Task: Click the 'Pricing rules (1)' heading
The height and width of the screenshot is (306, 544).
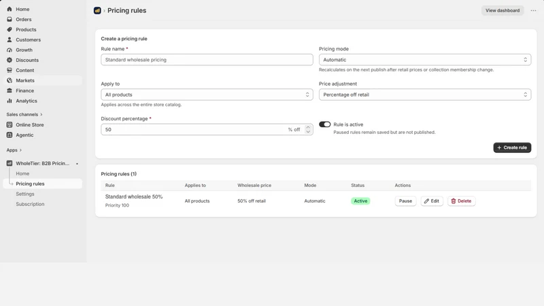Action: tap(118, 174)
